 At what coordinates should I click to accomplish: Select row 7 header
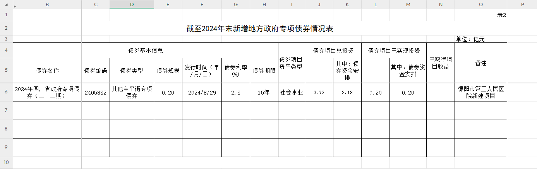pyautogui.click(x=7, y=110)
